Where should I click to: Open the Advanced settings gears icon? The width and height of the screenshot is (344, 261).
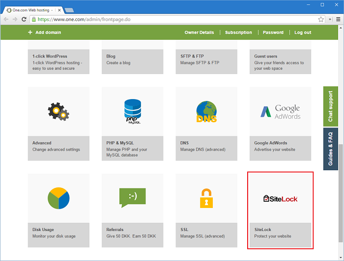coord(58,111)
